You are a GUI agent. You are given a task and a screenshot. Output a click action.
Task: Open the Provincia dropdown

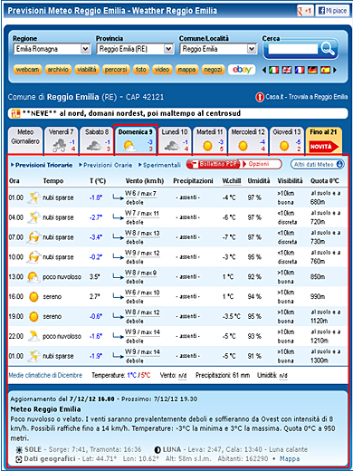[135, 49]
